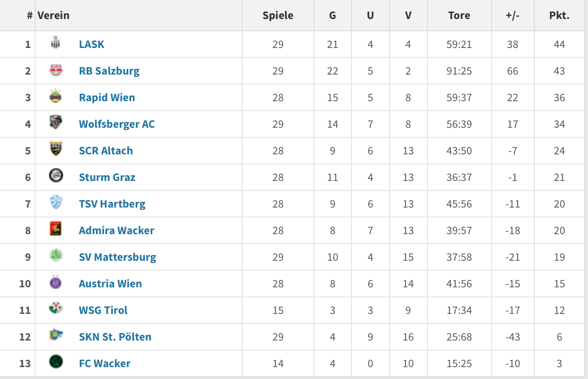This screenshot has width=588, height=379.
Task: Open the SV Mattersburg team link
Action: click(117, 257)
